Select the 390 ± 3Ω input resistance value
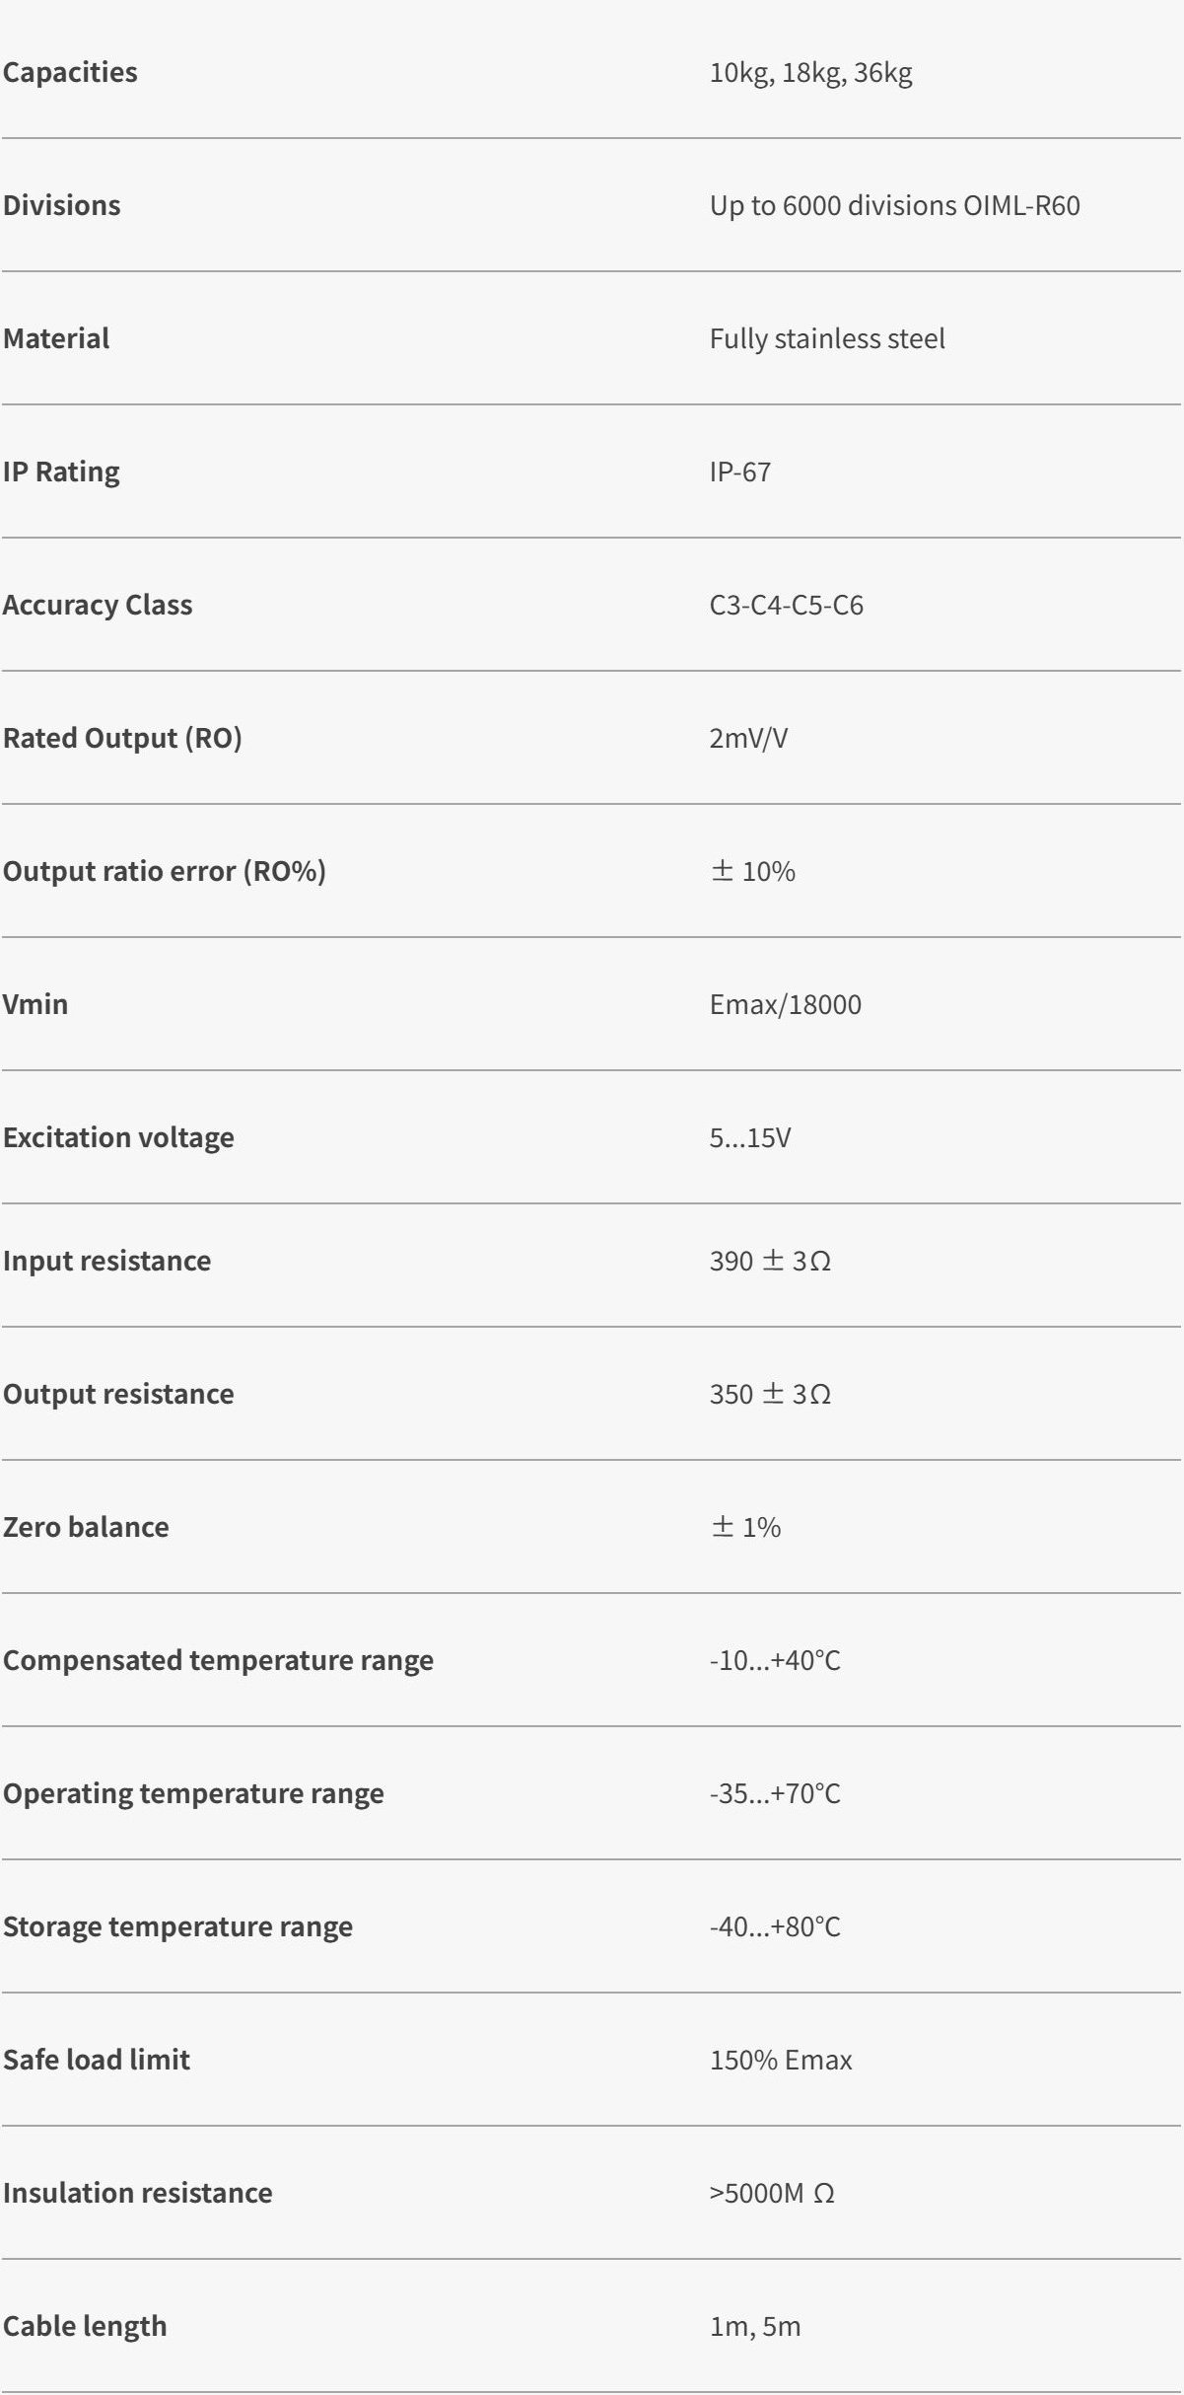 (x=770, y=1261)
